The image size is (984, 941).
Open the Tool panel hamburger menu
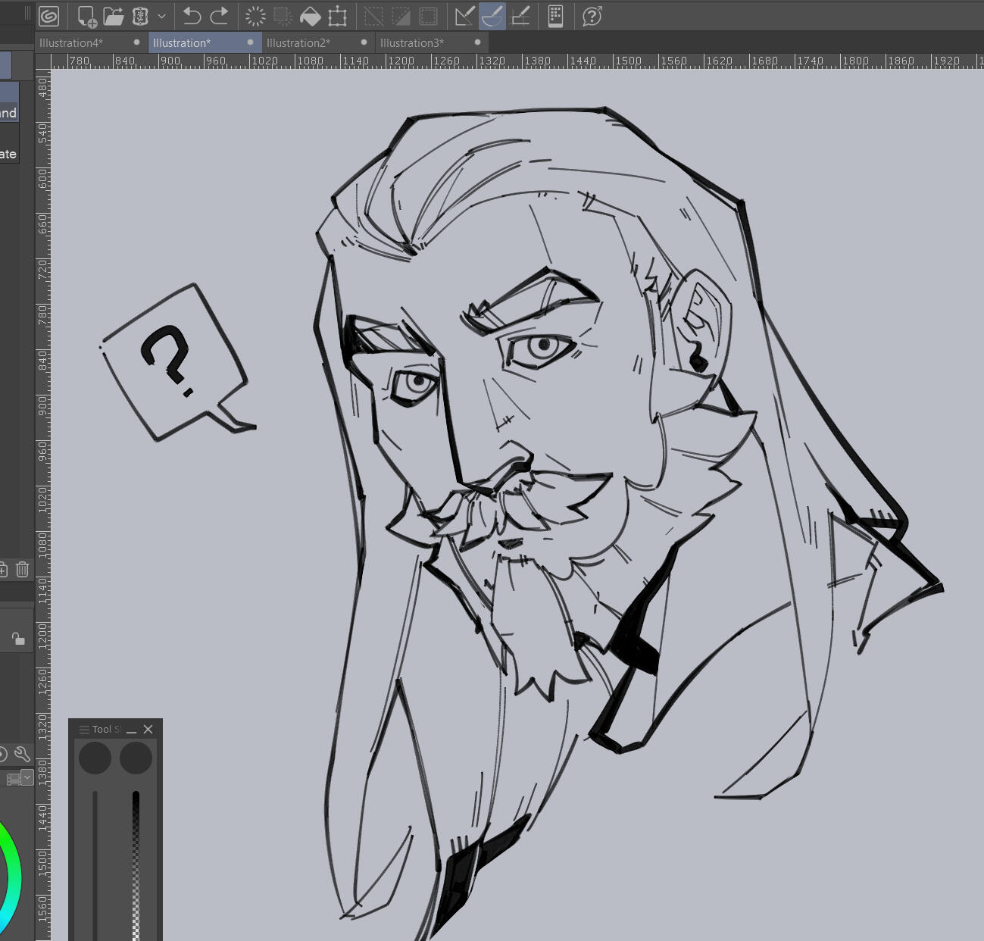pos(84,730)
